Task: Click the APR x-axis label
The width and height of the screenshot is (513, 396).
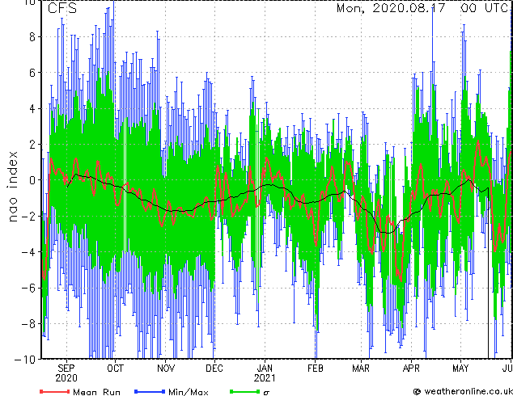Action: click(x=411, y=369)
